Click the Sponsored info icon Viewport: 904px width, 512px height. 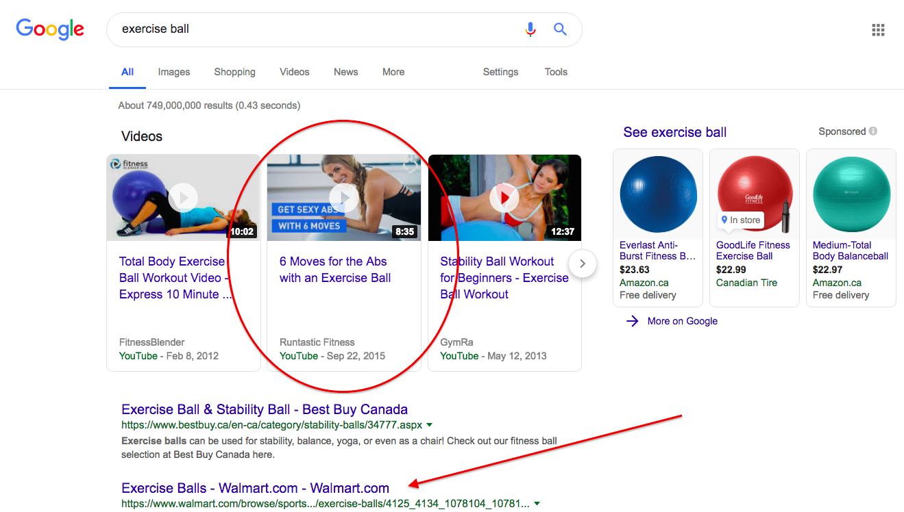point(873,131)
